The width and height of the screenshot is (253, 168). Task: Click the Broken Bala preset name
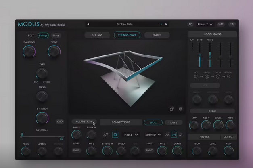pos(124,24)
